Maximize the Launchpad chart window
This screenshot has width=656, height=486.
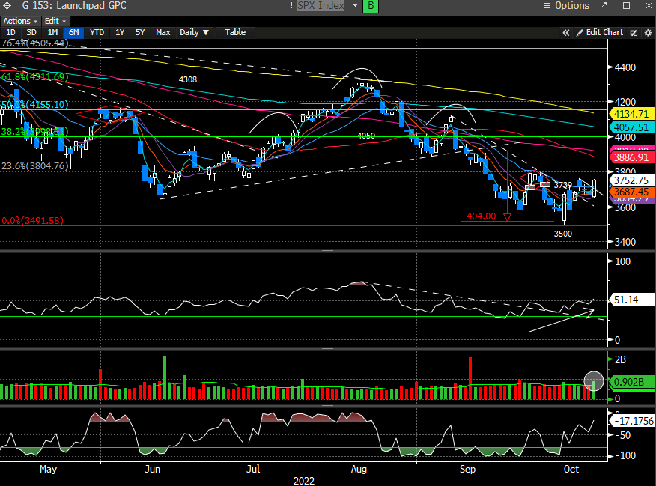pos(626,5)
